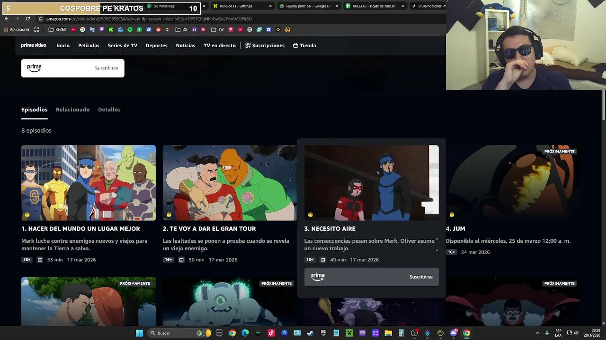Open the Spotify bookmark icon
Image resolution: width=606 pixels, height=340 pixels.
coord(130,29)
